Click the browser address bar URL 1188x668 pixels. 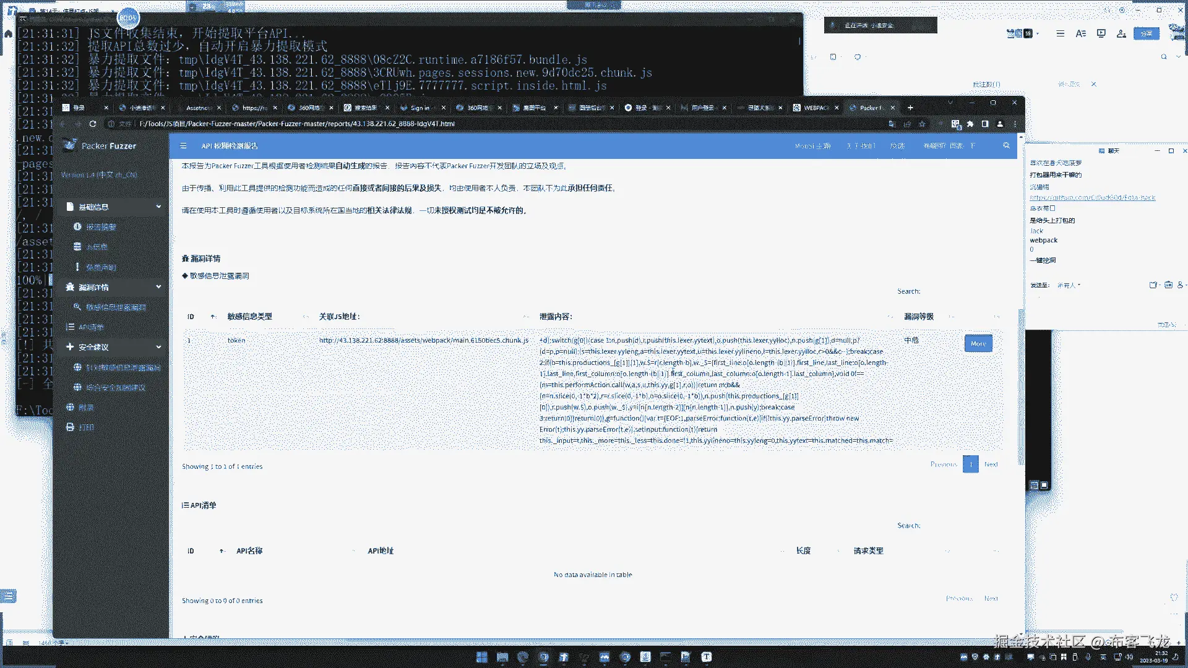pyautogui.click(x=297, y=124)
